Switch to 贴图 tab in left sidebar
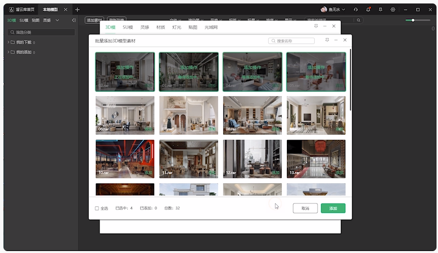This screenshot has height=253, width=438. [36, 20]
